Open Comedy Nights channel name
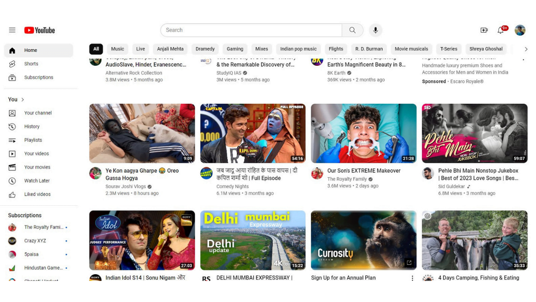536x302 pixels. coord(232,187)
